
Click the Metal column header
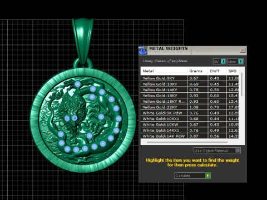[x=164, y=71]
